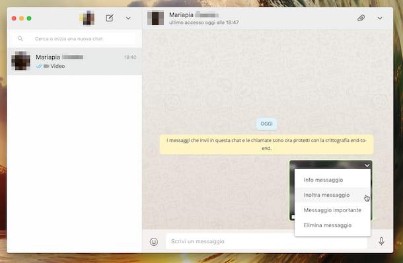Select 'Messaggio importante' menu entry
Image resolution: width=403 pixels, height=263 pixels.
tap(332, 210)
